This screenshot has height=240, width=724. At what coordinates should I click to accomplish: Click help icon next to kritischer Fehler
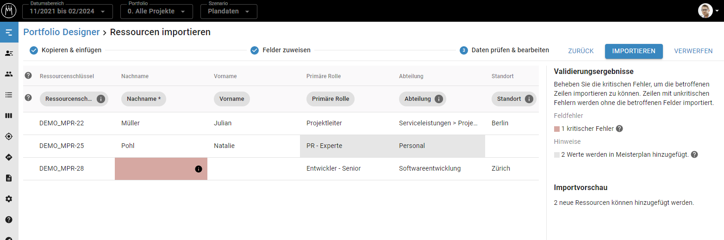pyautogui.click(x=619, y=129)
